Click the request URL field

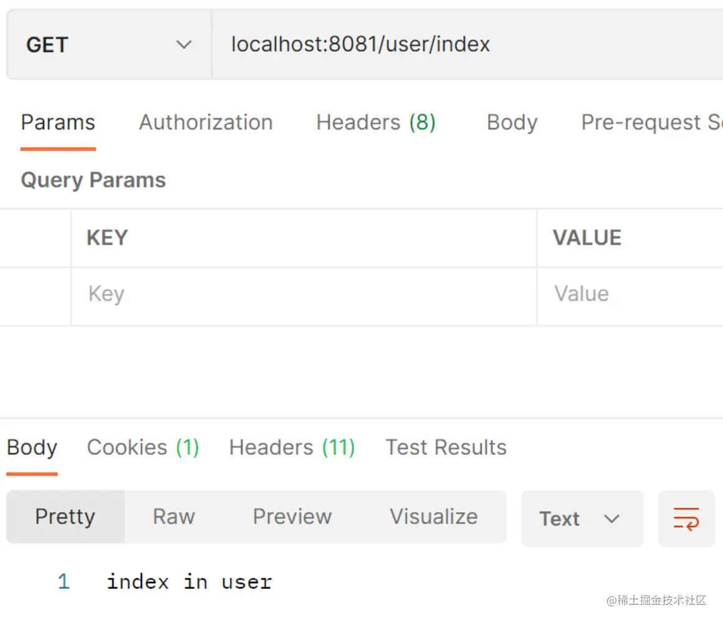467,45
